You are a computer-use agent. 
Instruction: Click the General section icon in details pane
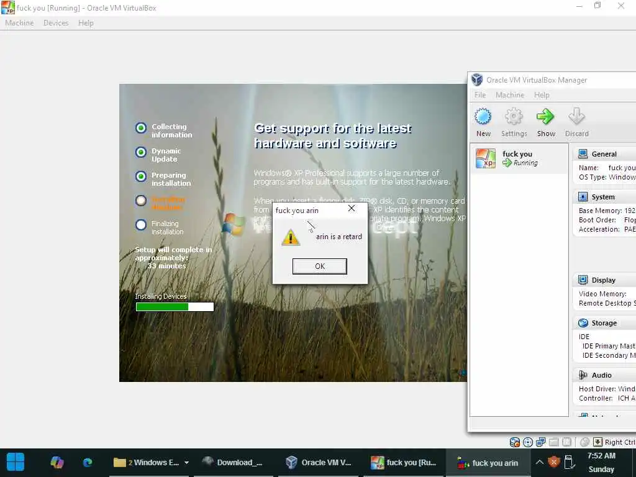click(x=583, y=154)
